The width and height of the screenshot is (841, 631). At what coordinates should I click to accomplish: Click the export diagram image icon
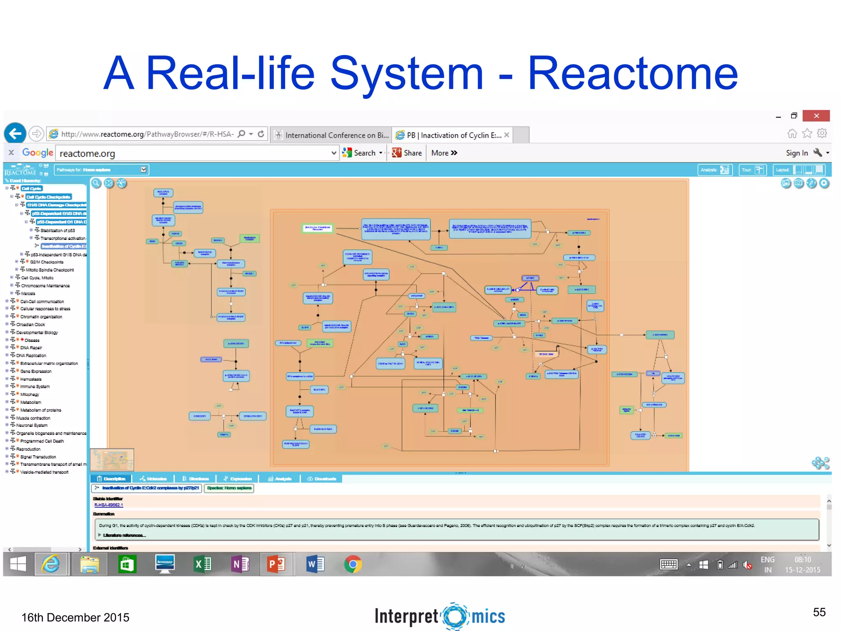[786, 183]
